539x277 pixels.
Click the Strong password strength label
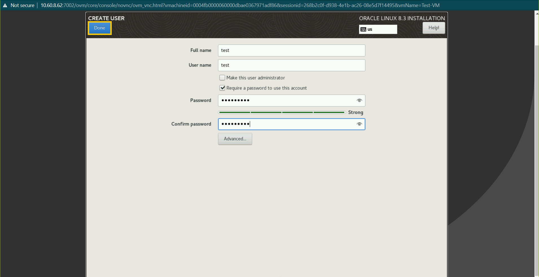click(356, 112)
